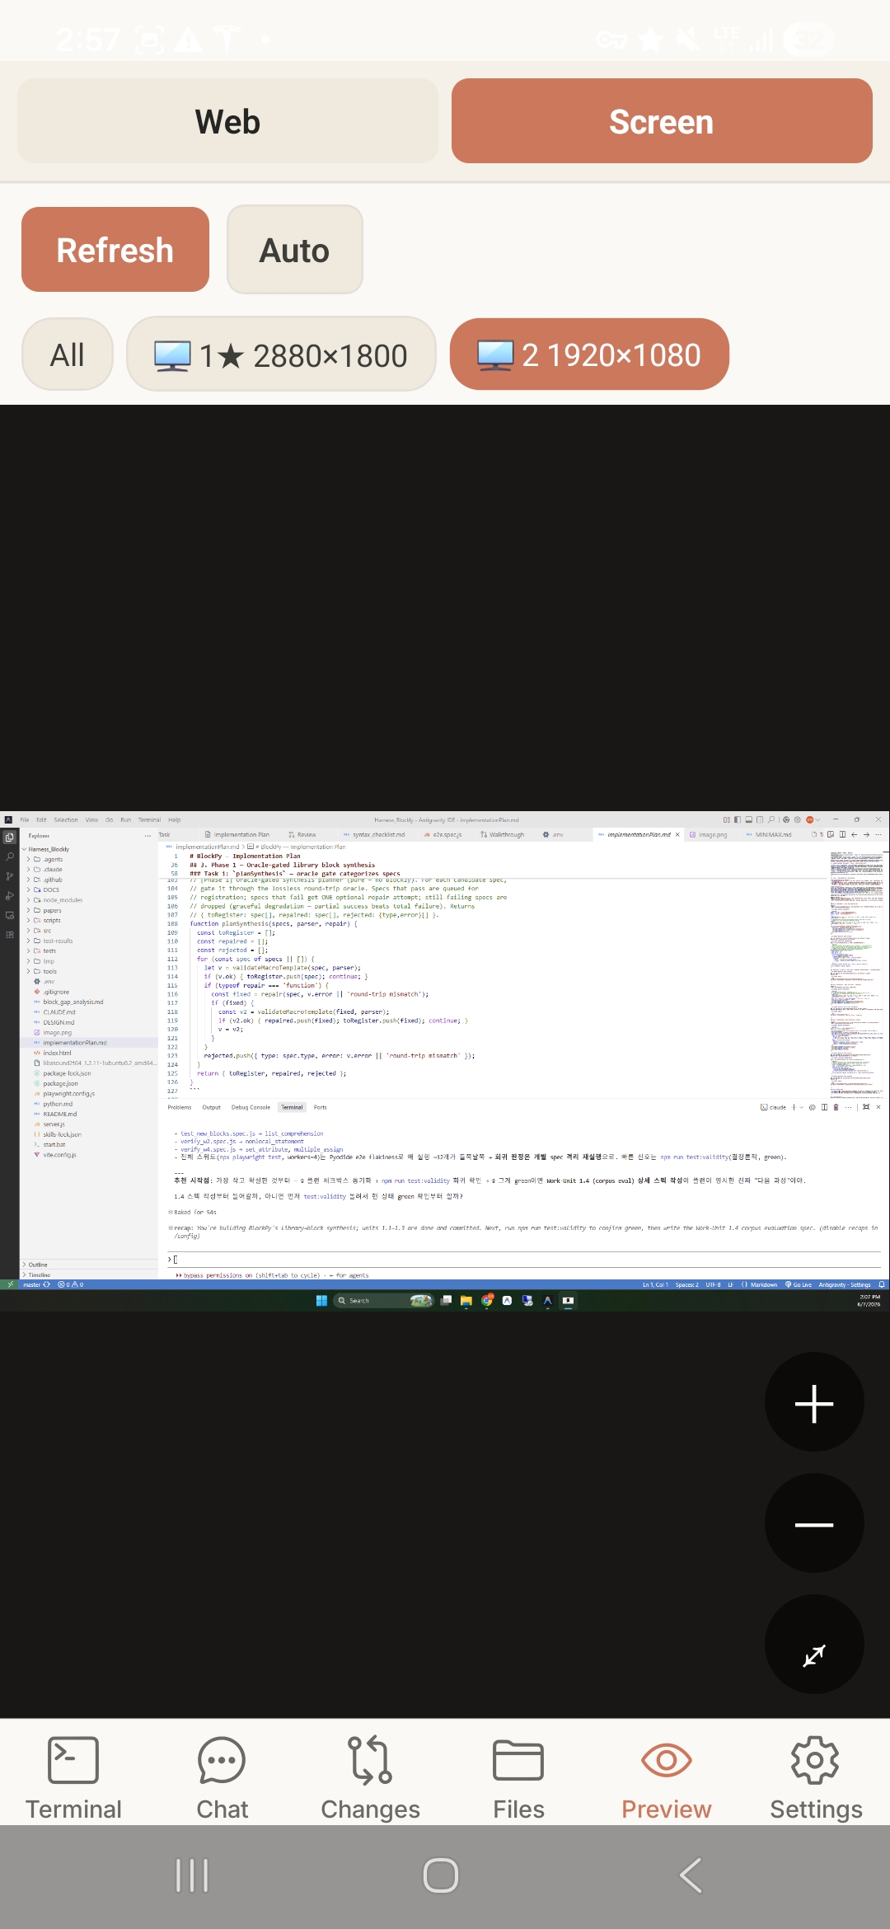
Task: Click the code minimap in the editor
Action: [856, 974]
